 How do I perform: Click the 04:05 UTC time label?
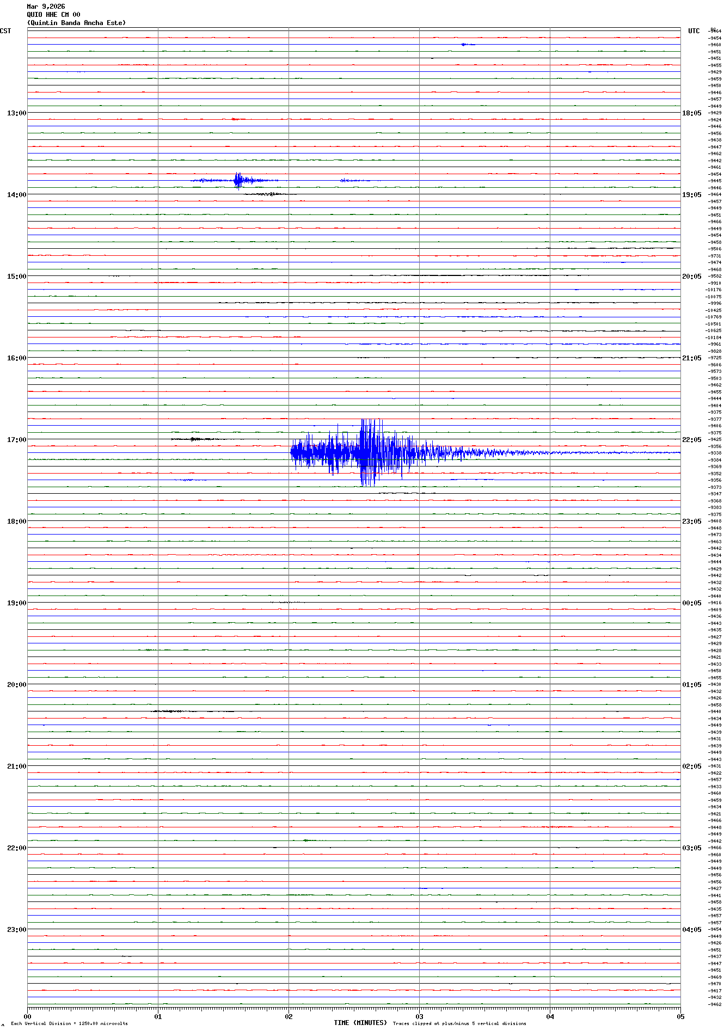(691, 930)
